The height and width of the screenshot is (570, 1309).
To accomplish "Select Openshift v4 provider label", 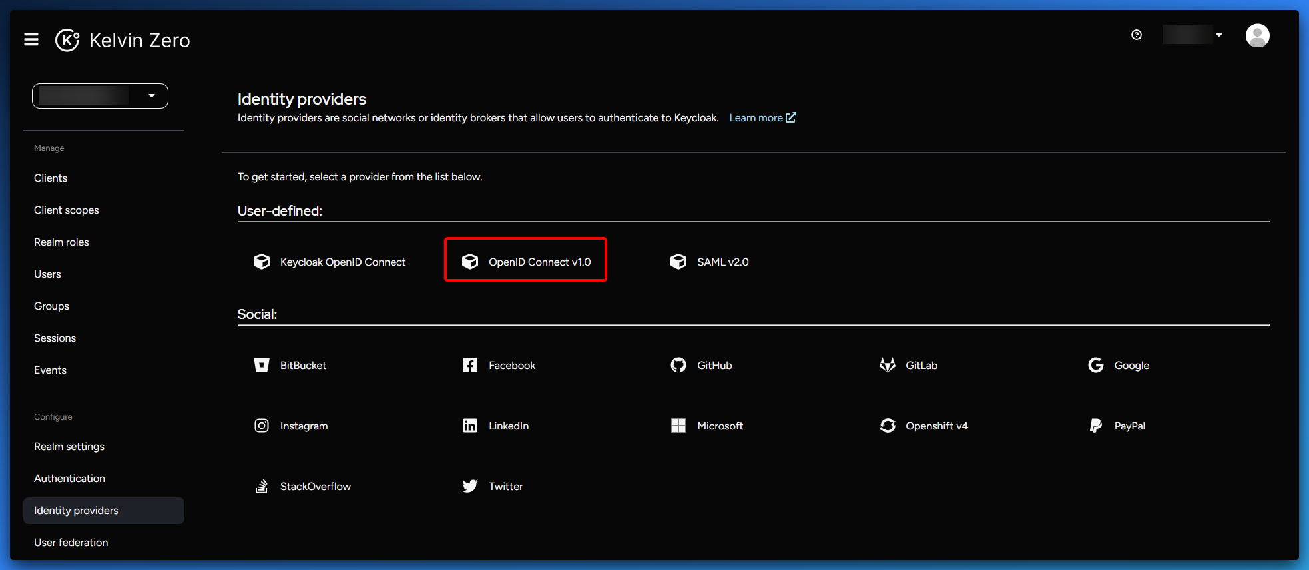I will click(x=937, y=426).
